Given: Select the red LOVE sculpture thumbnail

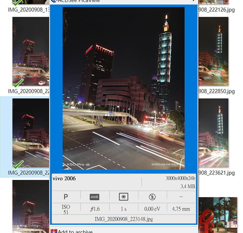Looking at the screenshot, I should tap(217, 215).
